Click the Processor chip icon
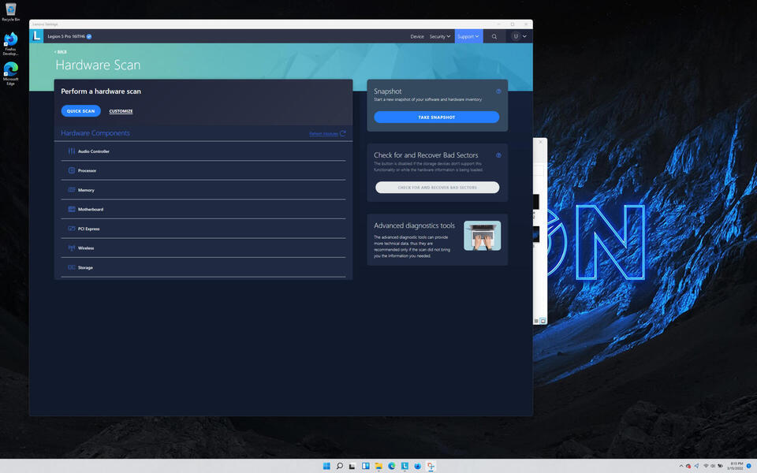 [72, 170]
